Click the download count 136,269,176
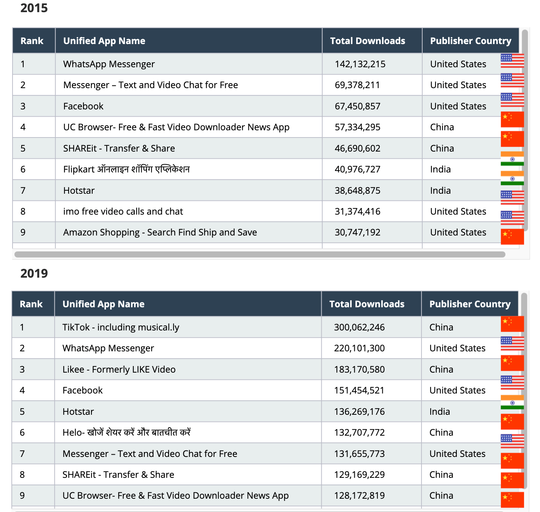Image resolution: width=540 pixels, height=512 pixels. pos(359,412)
